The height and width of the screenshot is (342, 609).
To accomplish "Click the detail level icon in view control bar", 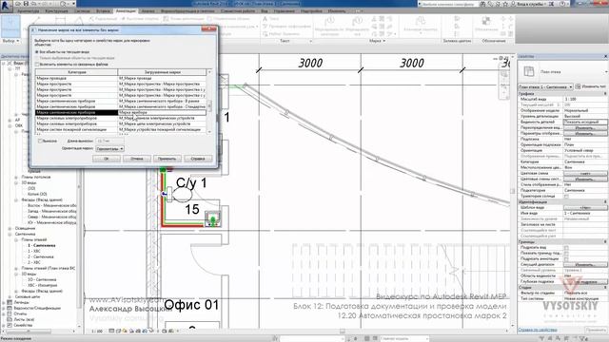I will tap(112, 332).
